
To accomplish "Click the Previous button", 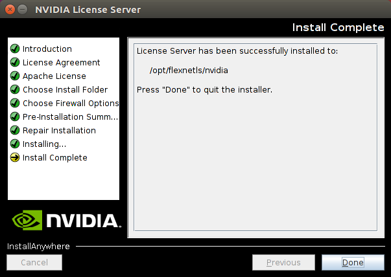I will click(x=283, y=262).
